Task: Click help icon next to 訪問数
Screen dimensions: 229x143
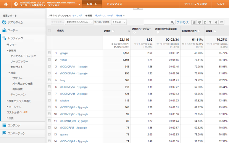Action: (x=113, y=31)
